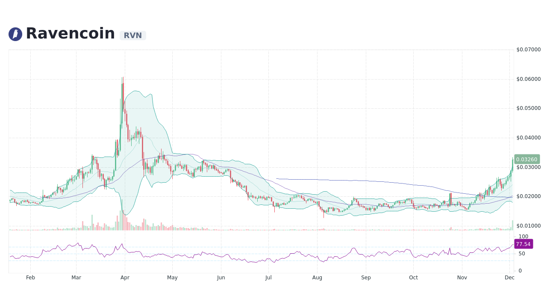Click the Aug date axis label
Image resolution: width=547 pixels, height=308 pixels.
pyautogui.click(x=317, y=278)
